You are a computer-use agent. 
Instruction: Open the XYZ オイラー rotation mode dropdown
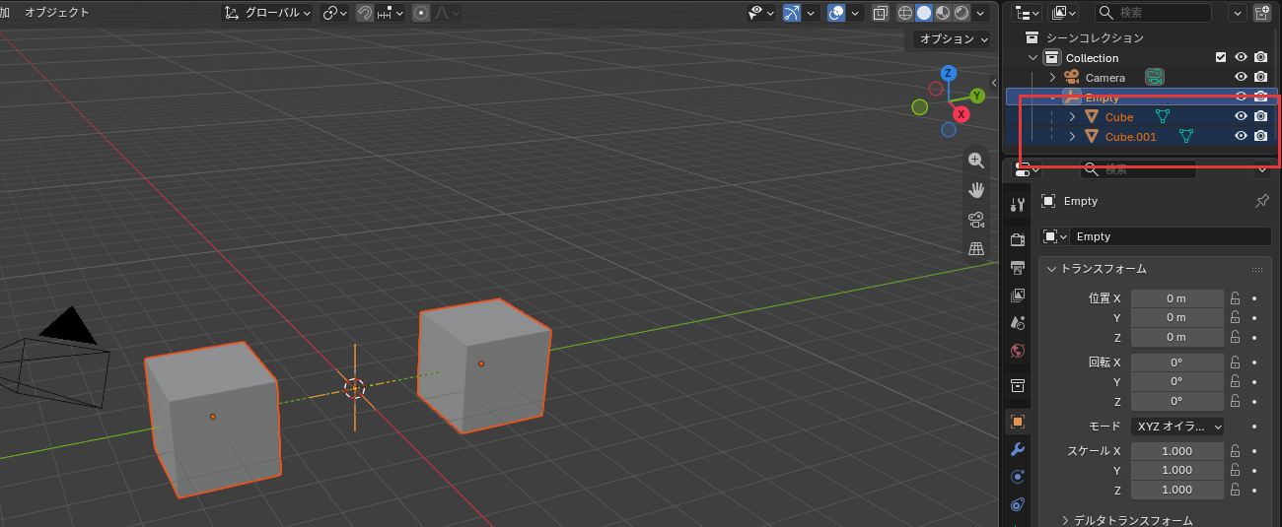1176,427
